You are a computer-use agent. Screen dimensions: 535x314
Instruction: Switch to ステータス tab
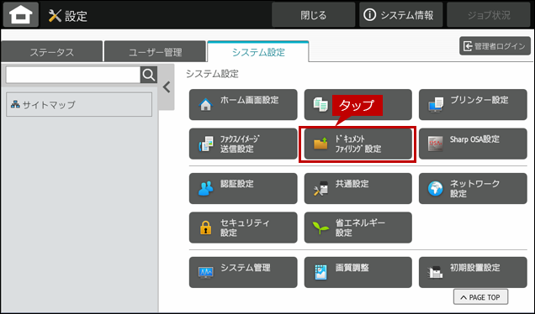52,52
